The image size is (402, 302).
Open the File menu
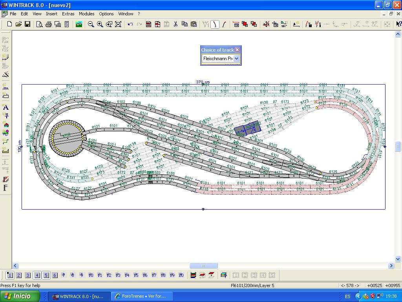pos(13,14)
